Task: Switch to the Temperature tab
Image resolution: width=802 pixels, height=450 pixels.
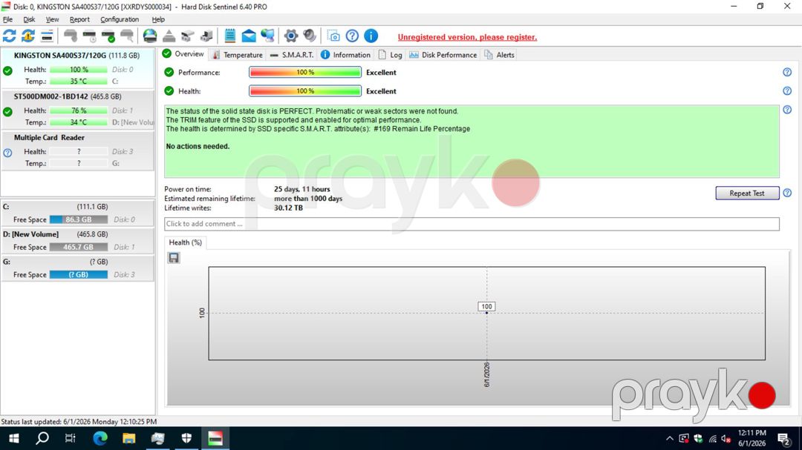Action: coord(238,55)
